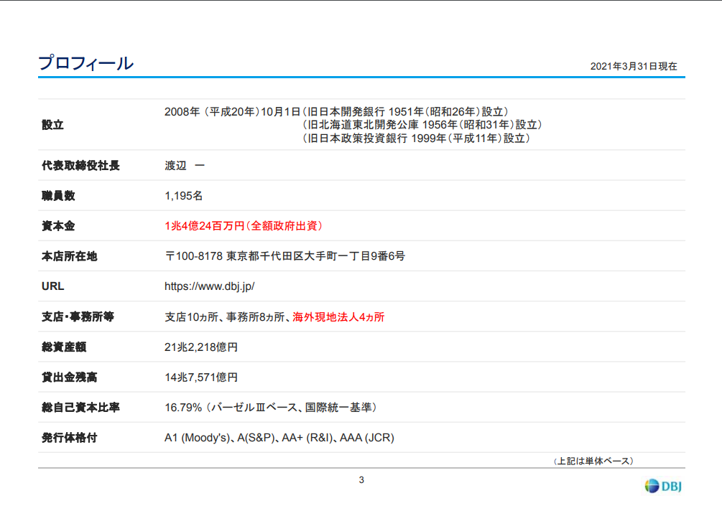
Task: Click the 代表取締役社長 row label
Action: (80, 166)
